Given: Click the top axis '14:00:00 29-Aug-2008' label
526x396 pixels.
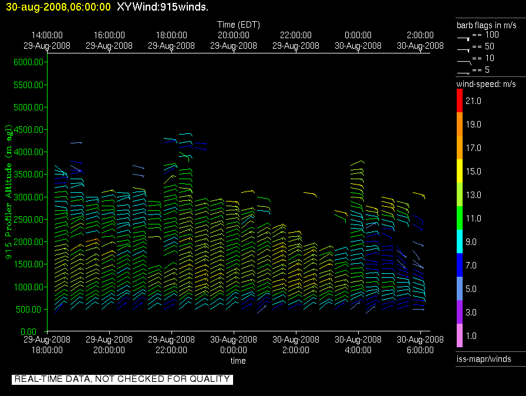Looking at the screenshot, I should tap(47, 41).
